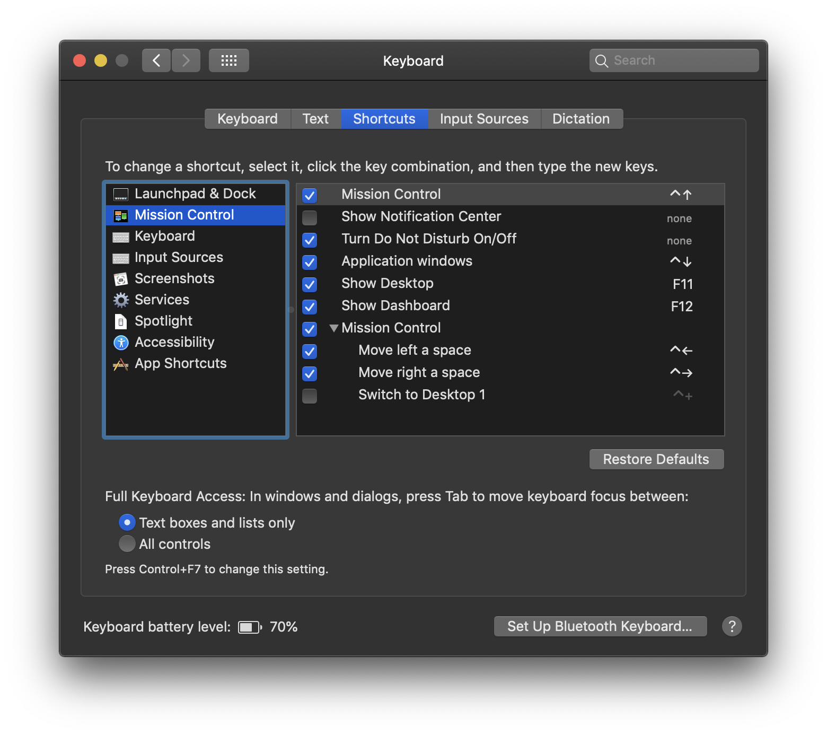Open the Services gear icon category
This screenshot has width=827, height=735.
coord(121,300)
